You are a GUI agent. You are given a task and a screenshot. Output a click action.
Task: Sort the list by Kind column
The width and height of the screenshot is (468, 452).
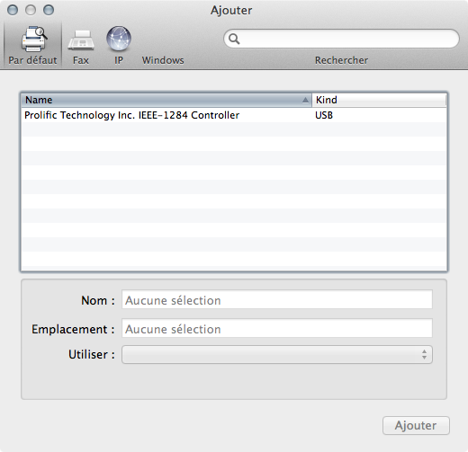379,100
